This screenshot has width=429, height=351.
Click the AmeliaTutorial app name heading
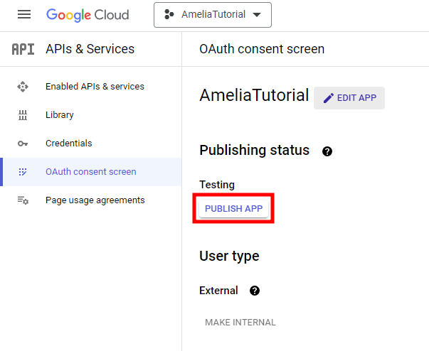point(254,95)
